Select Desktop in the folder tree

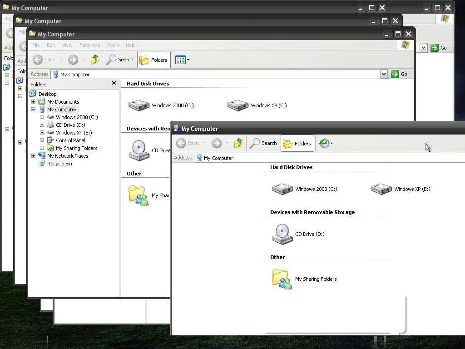[47, 94]
